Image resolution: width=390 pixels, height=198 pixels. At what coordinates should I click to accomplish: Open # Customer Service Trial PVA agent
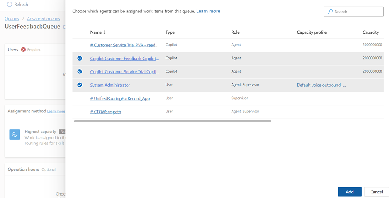(x=124, y=45)
